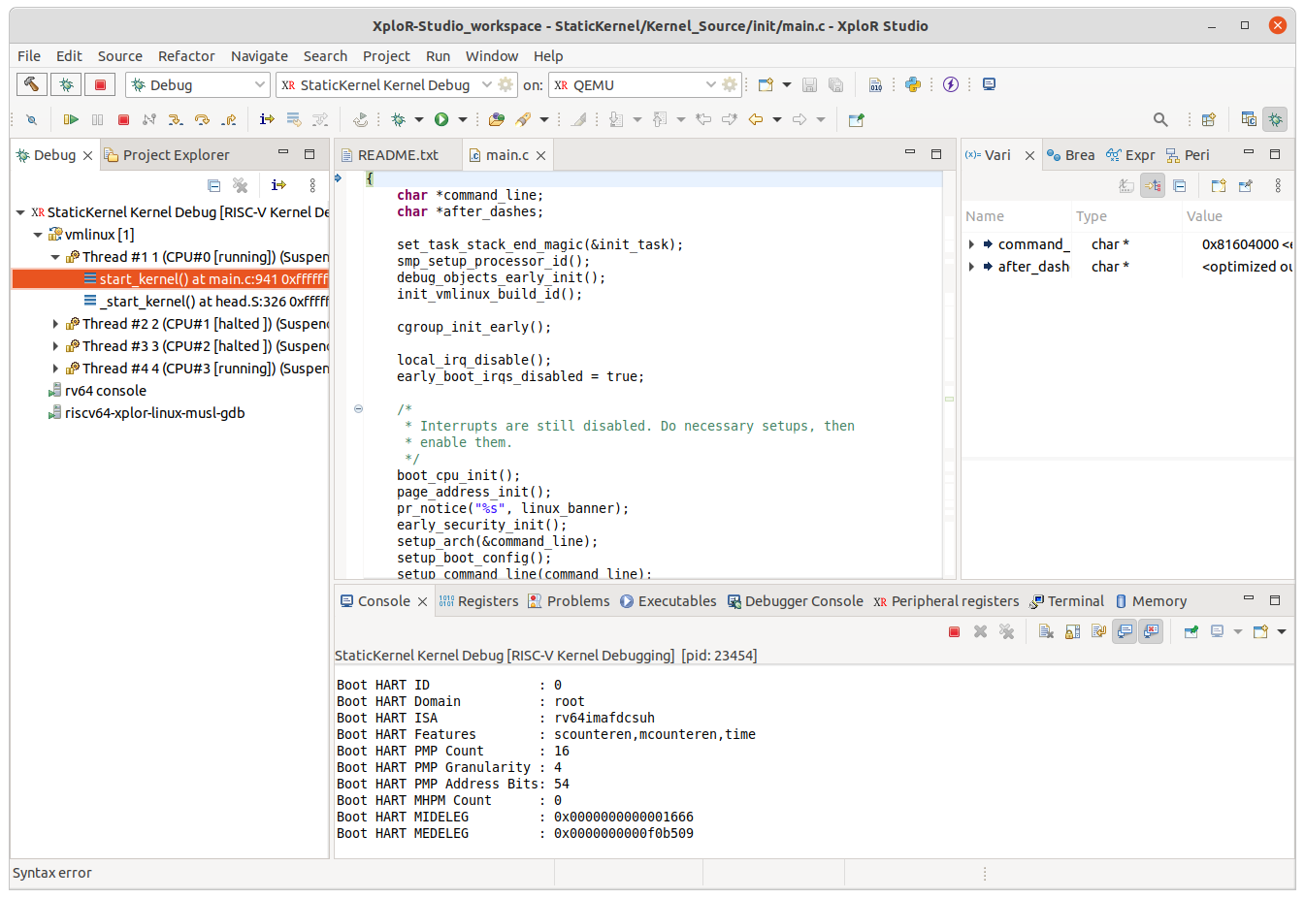Click the Step Return icon

pos(228,119)
